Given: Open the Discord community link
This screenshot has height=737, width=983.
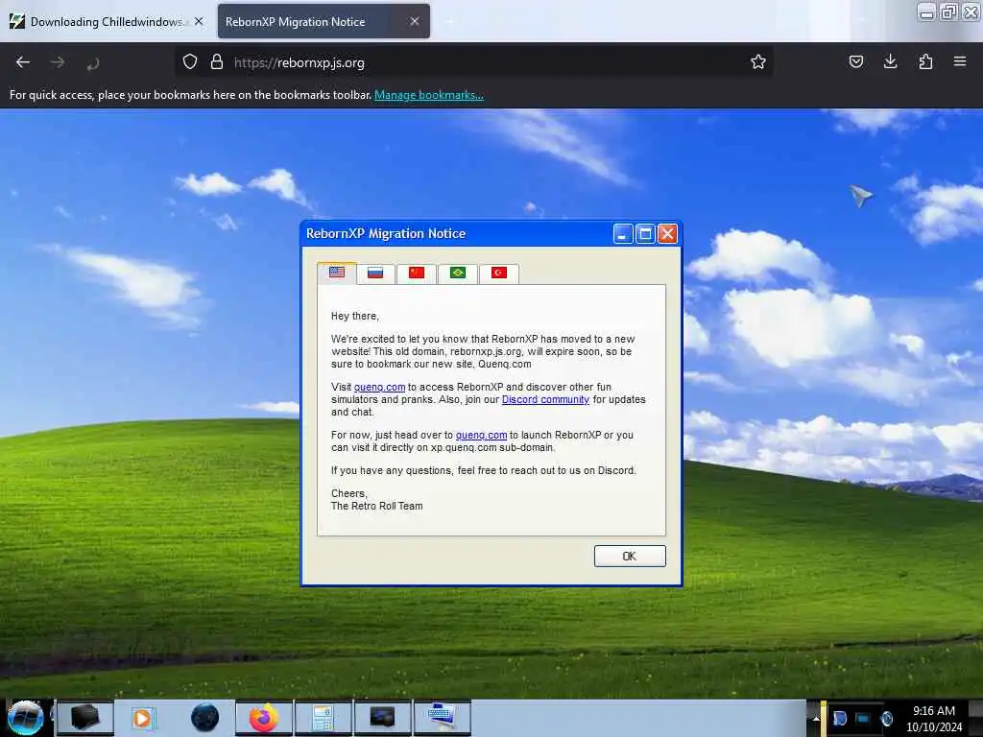Looking at the screenshot, I should pyautogui.click(x=545, y=400).
